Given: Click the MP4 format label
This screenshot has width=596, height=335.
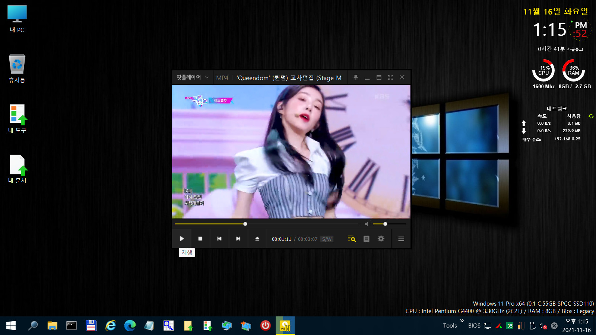Looking at the screenshot, I should [x=222, y=78].
